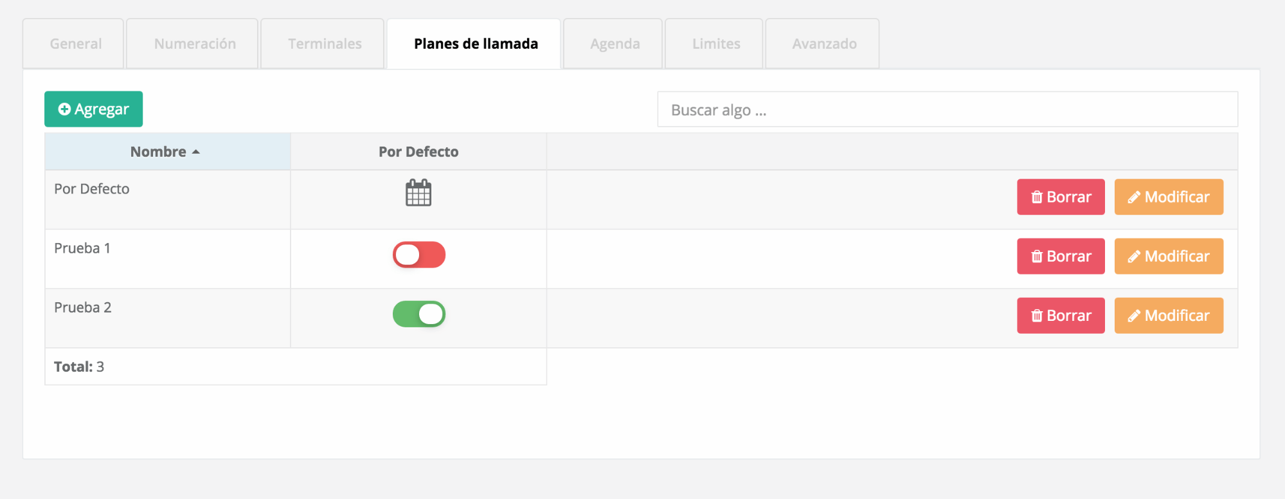Image resolution: width=1285 pixels, height=499 pixels.
Task: Enable the Prueba 1 default toggle
Action: click(419, 255)
